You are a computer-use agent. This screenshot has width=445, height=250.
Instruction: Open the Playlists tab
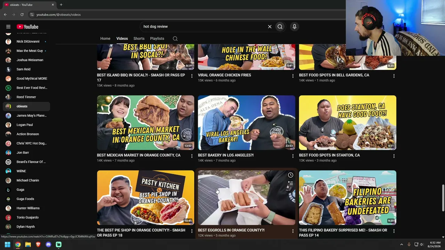157,39
